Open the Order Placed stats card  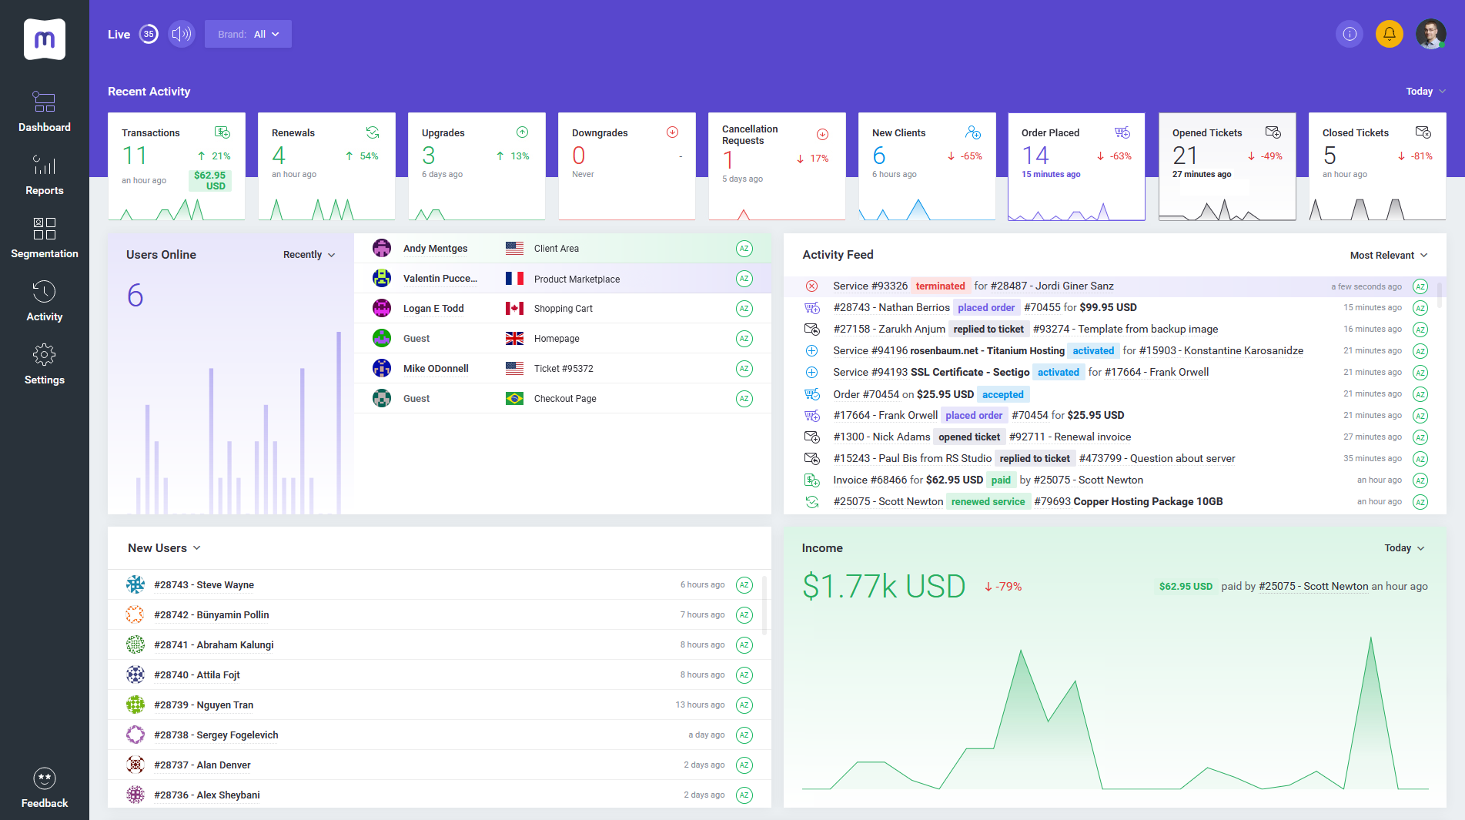click(x=1075, y=166)
